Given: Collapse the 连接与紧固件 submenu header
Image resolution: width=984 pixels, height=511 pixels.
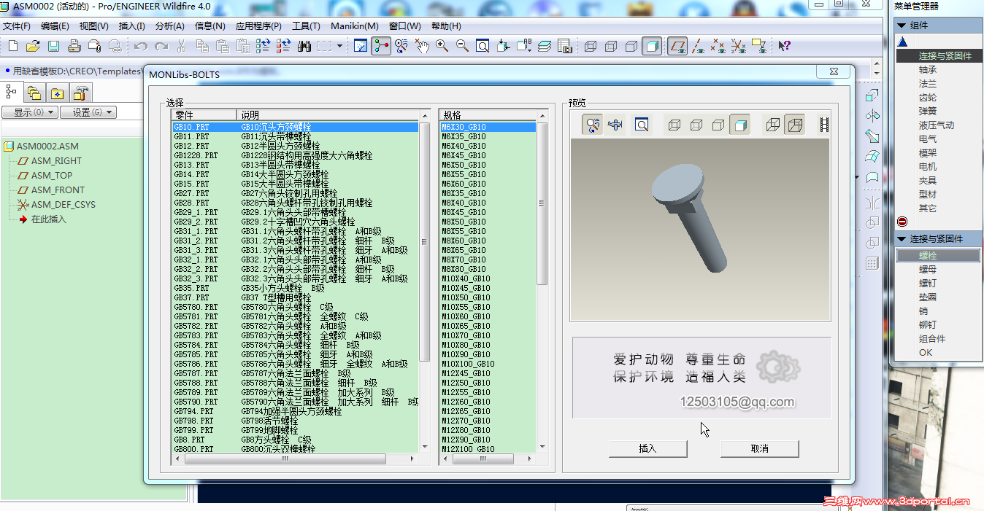Looking at the screenshot, I should click(x=902, y=239).
